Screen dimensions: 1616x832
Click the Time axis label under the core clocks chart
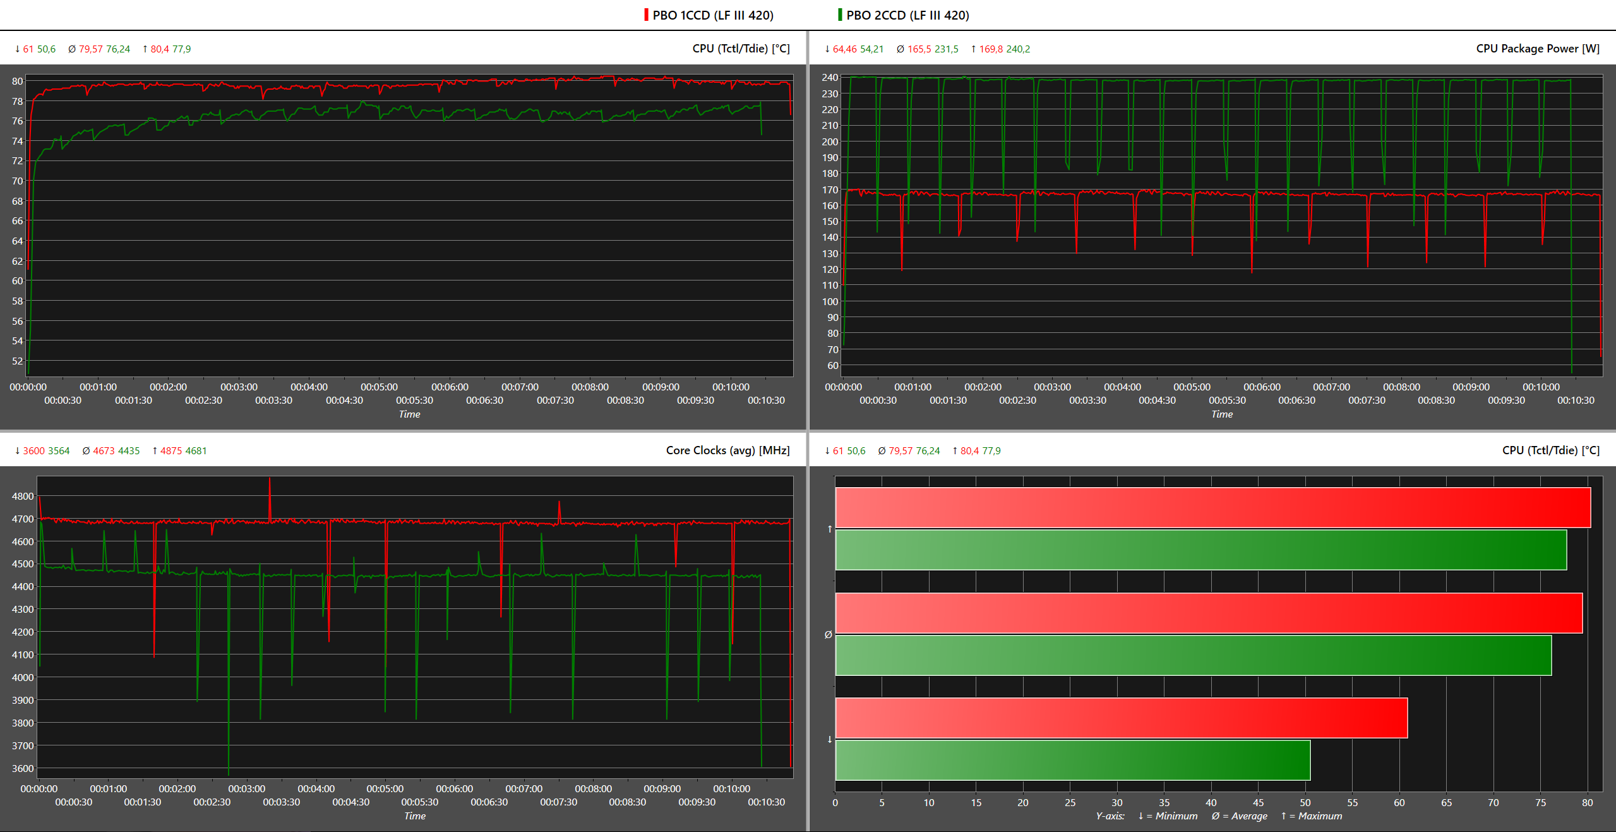[x=415, y=816]
